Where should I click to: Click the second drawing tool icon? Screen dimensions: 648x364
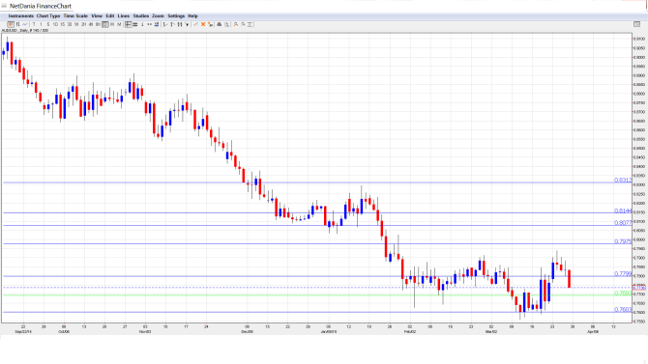(x=172, y=24)
